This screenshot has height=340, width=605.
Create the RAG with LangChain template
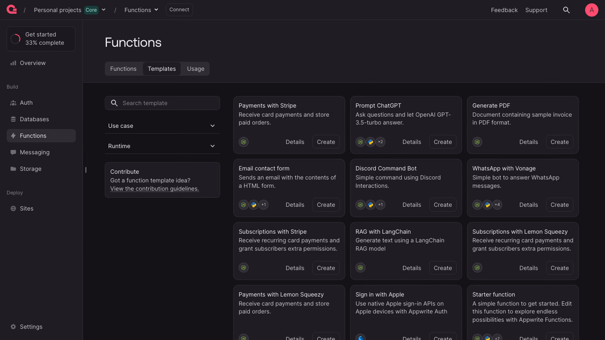pos(443,268)
